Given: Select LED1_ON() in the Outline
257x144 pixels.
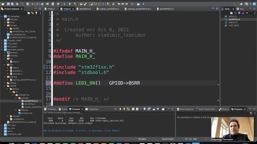Looking at the screenshot, I should [234, 26].
